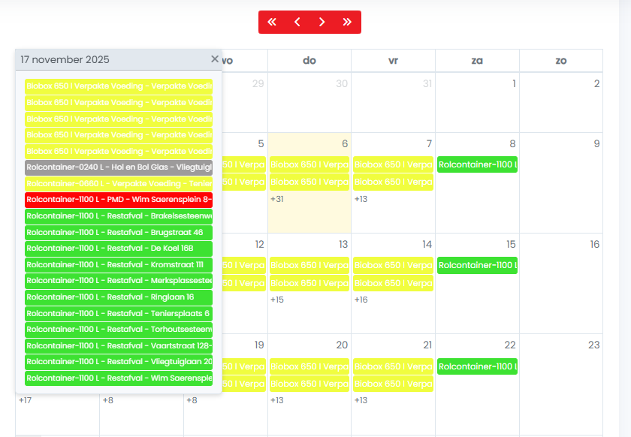Close the 17 november 2025 popup
This screenshot has height=437, width=631.
pyautogui.click(x=215, y=59)
